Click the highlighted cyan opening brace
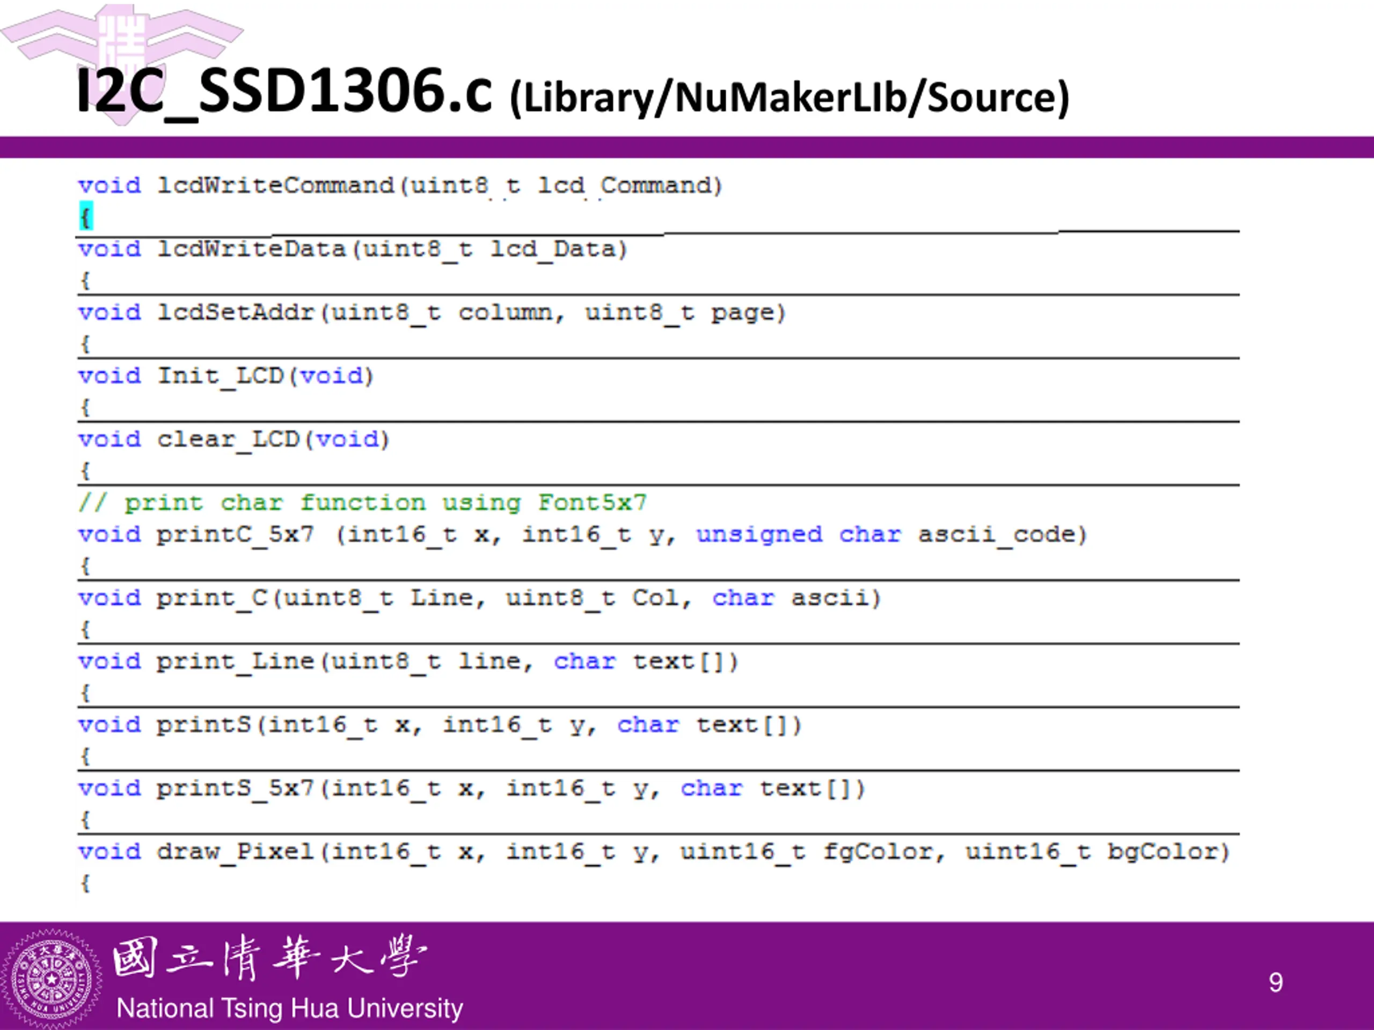This screenshot has height=1030, width=1374. coord(86,217)
